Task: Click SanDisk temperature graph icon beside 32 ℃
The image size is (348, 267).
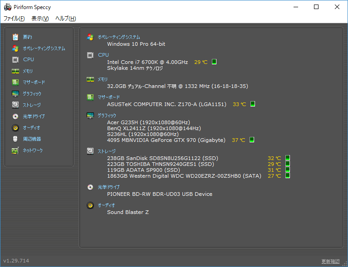Action: [288, 158]
